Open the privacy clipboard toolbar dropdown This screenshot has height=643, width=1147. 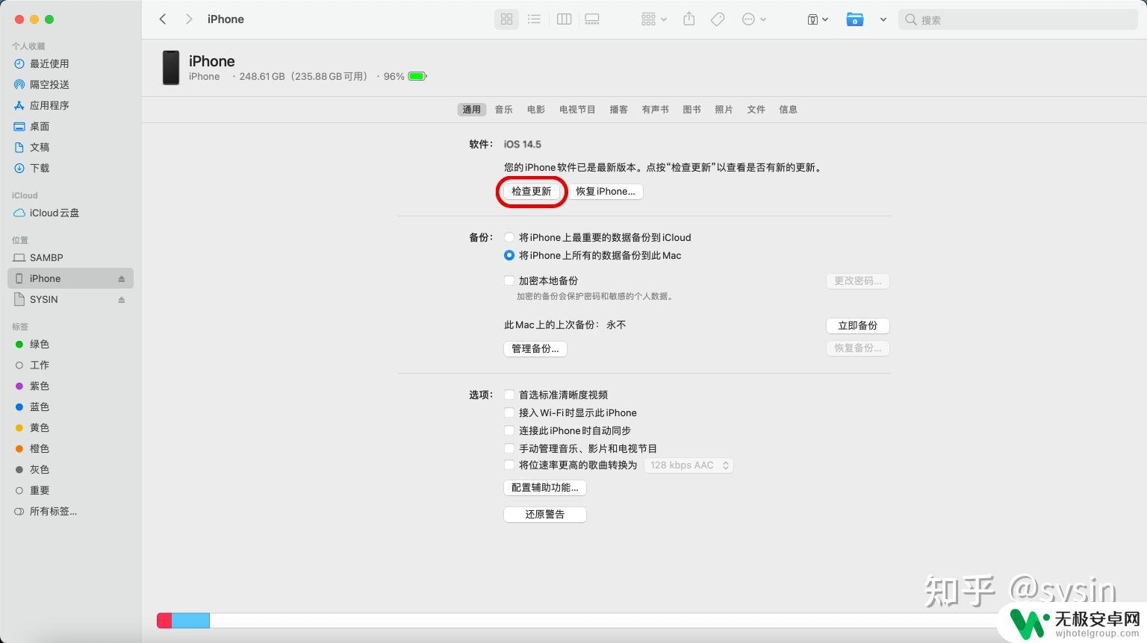coord(818,19)
